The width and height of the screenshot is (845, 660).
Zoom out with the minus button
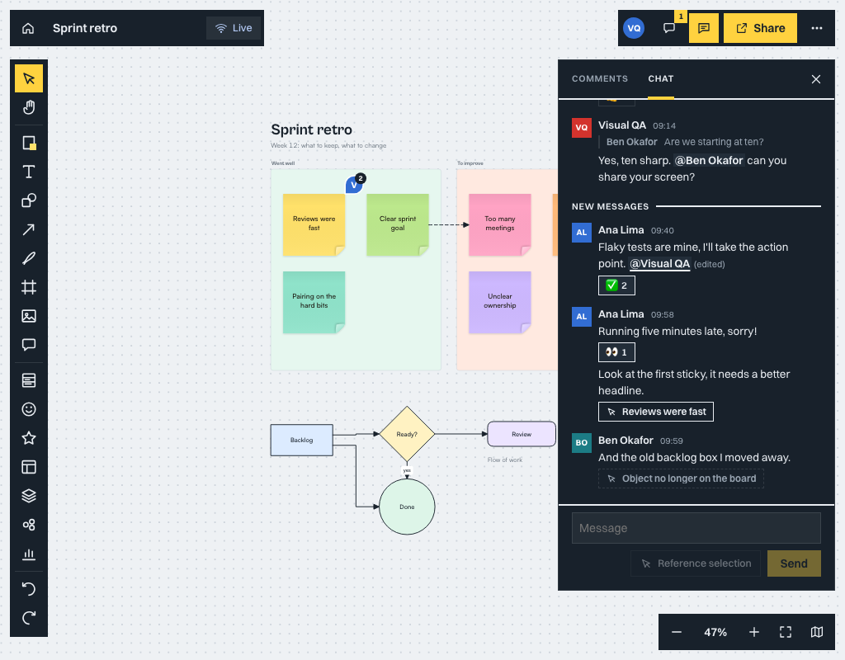point(677,632)
